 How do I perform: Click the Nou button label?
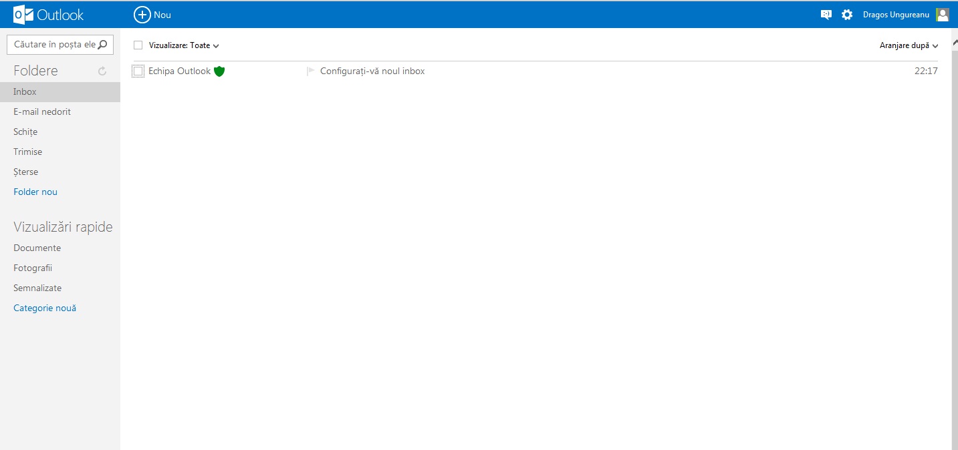(x=162, y=15)
